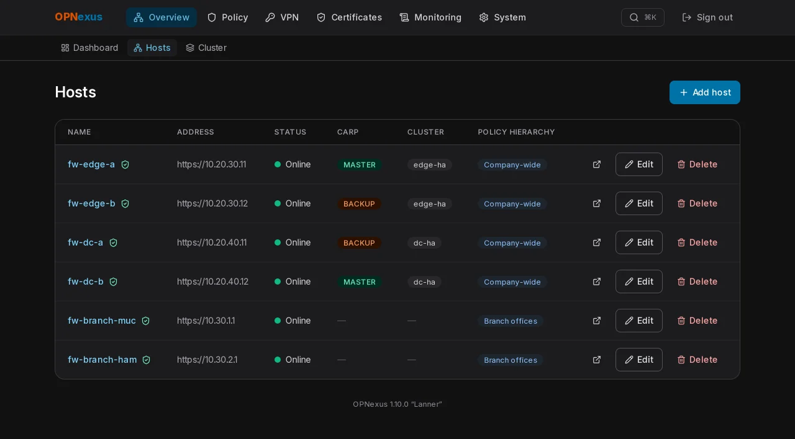This screenshot has width=795, height=439.
Task: Delete the fw-branch-muc host
Action: point(697,321)
